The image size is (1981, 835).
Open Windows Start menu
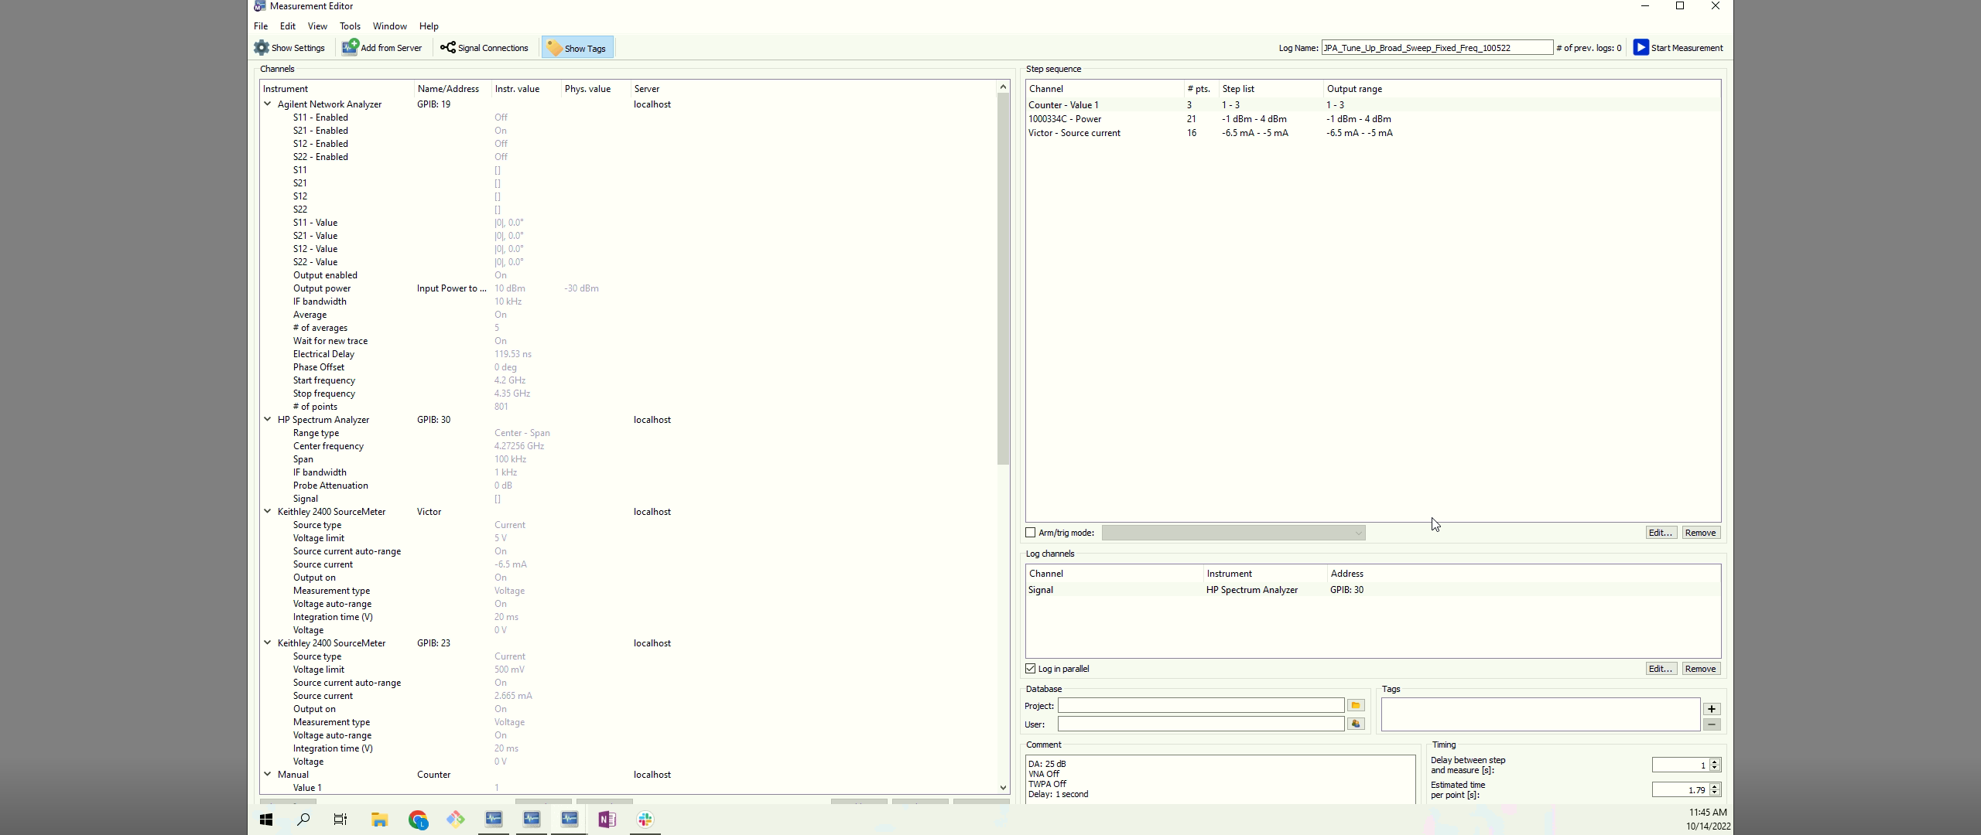click(x=266, y=820)
